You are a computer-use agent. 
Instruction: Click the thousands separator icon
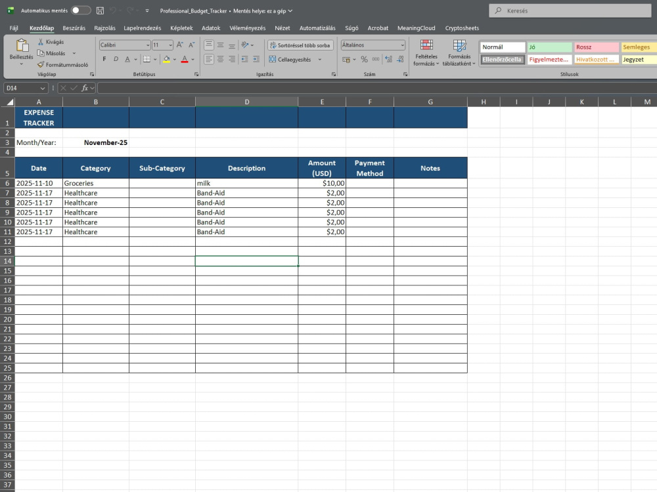[376, 60]
